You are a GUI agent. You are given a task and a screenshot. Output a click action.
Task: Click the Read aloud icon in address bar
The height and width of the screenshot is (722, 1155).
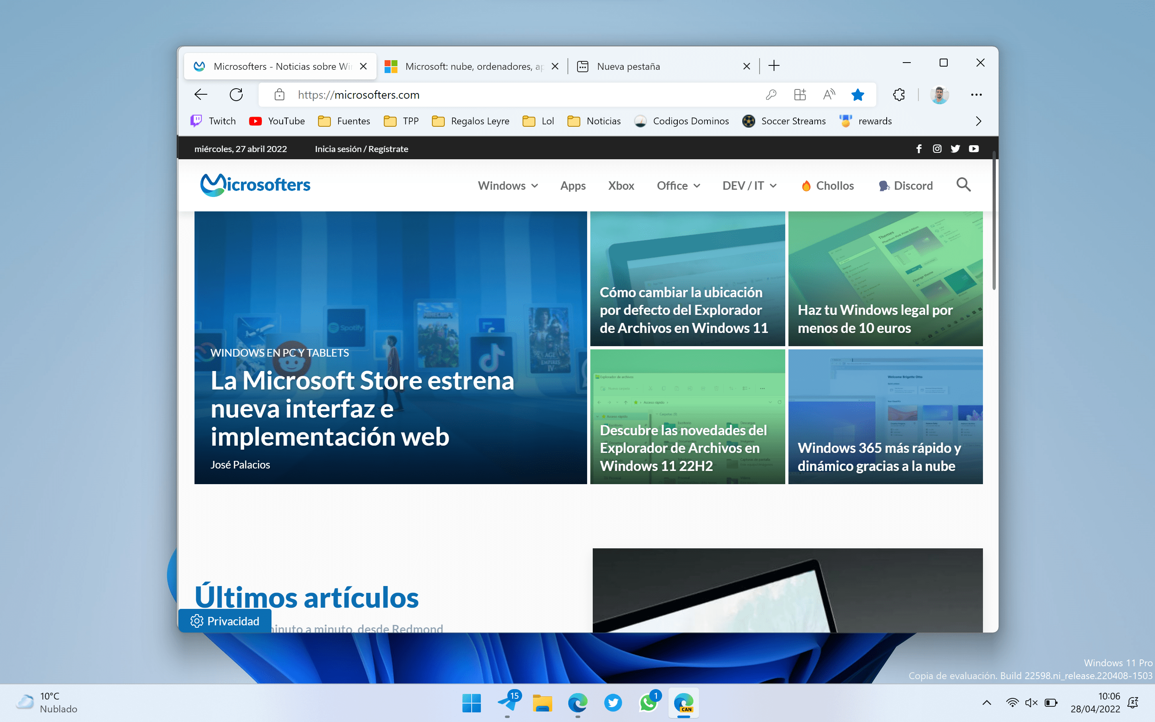pos(829,95)
